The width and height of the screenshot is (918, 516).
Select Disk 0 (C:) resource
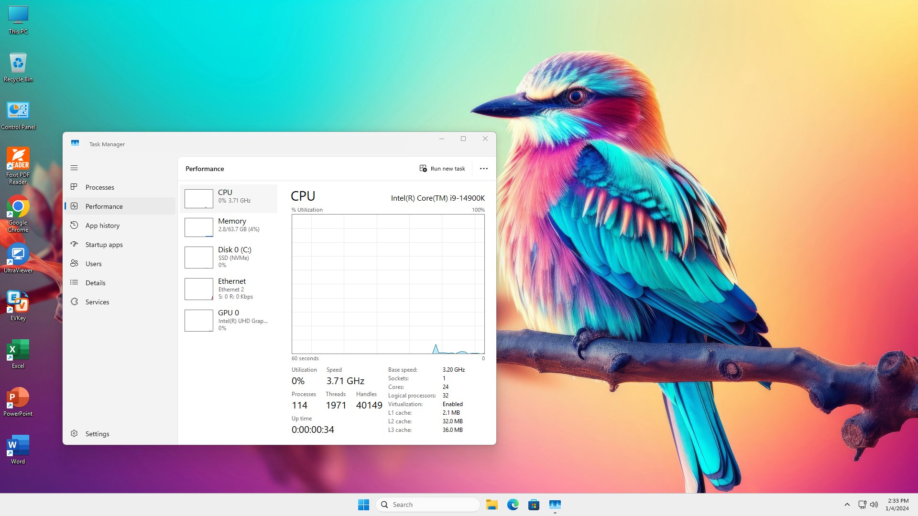point(229,257)
